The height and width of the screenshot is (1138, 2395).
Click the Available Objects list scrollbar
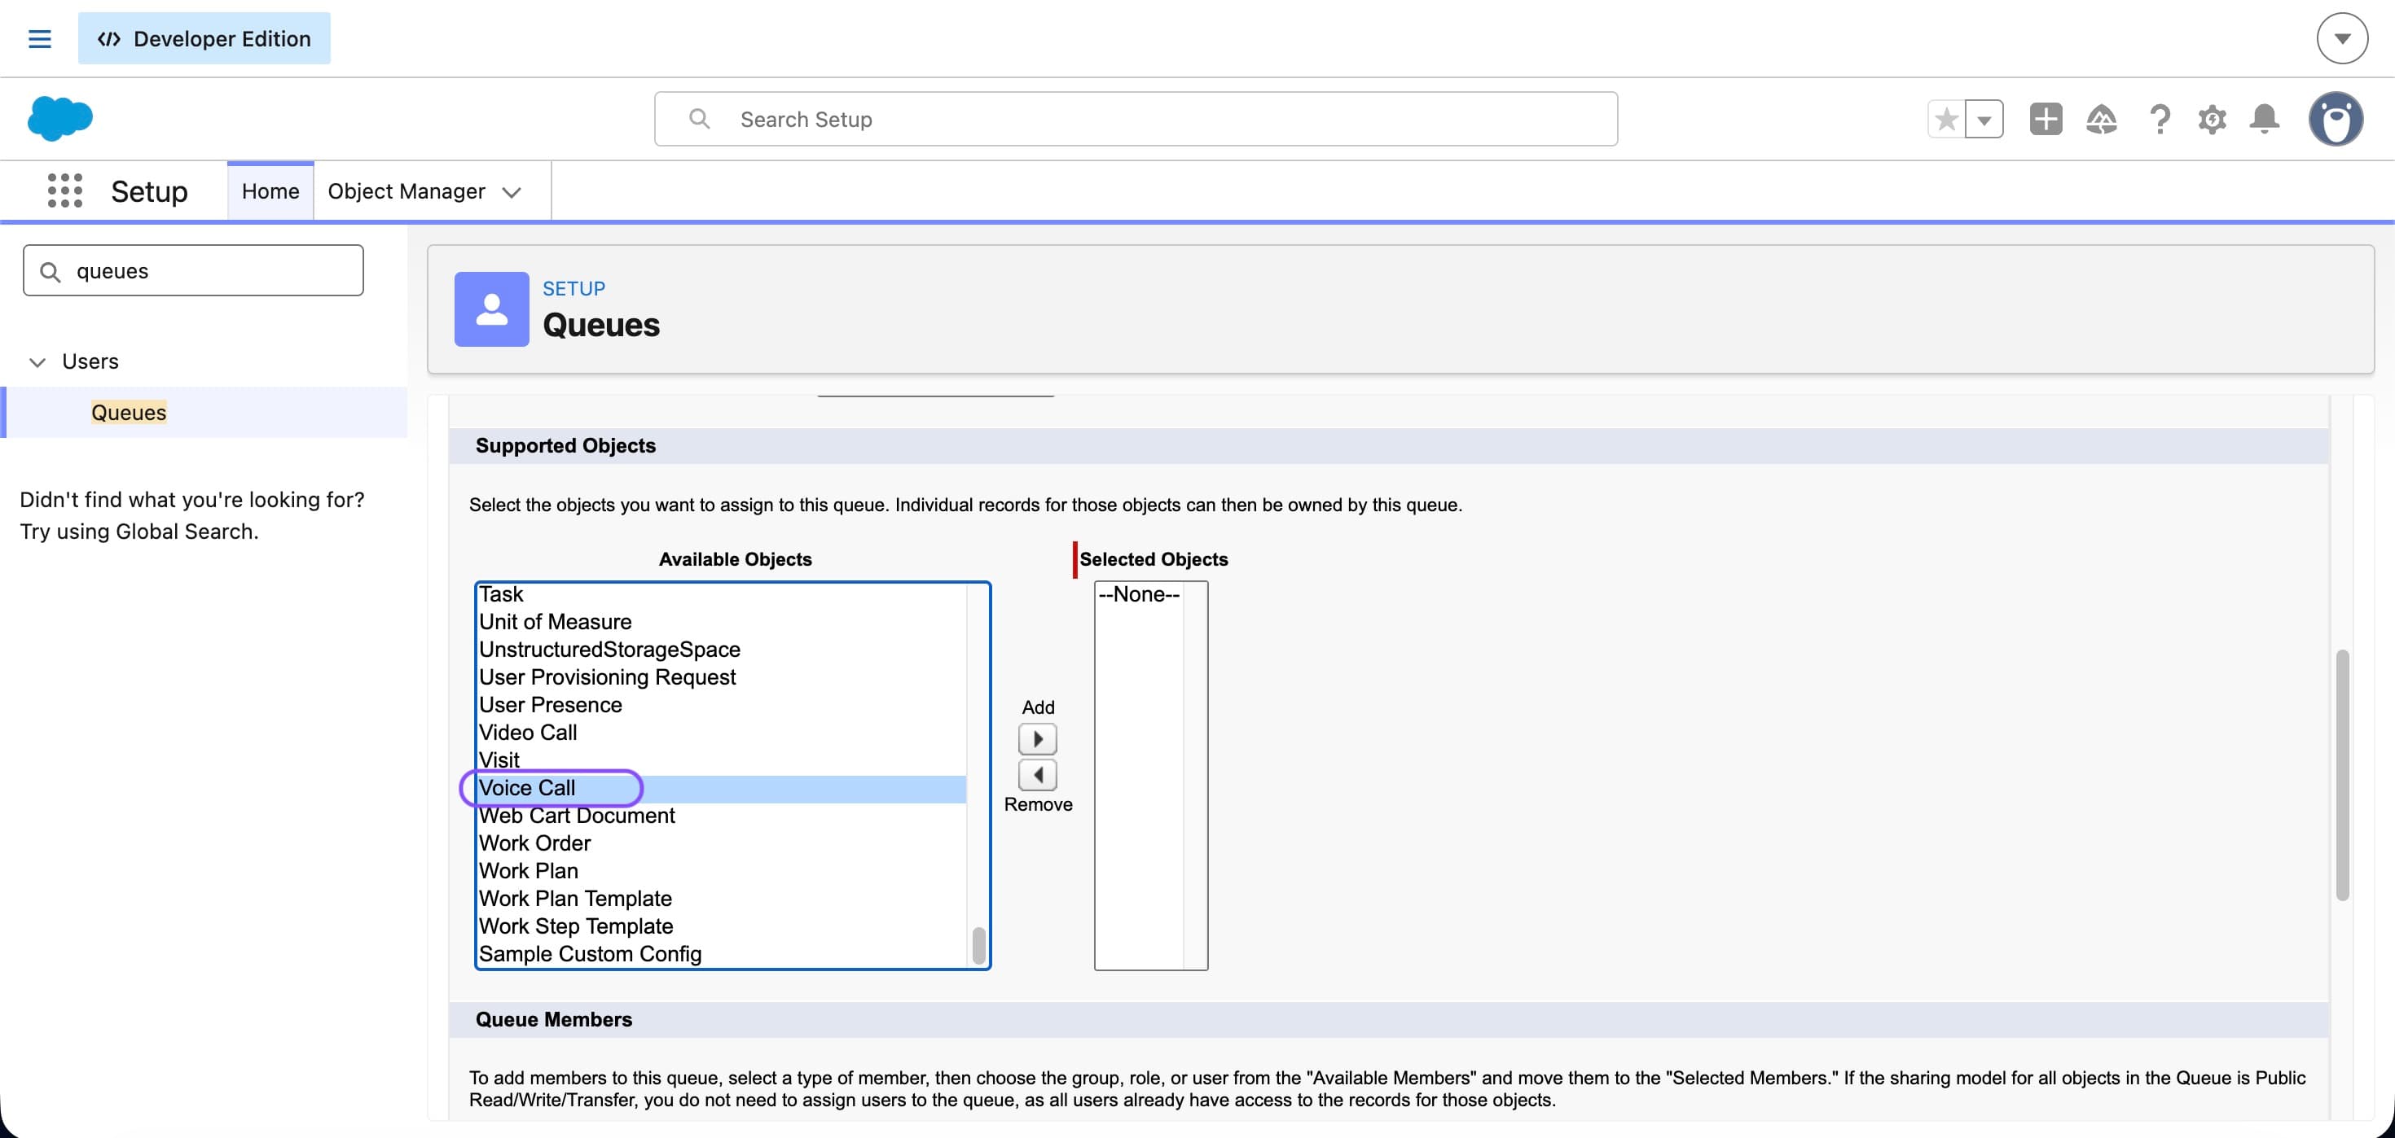pyautogui.click(x=978, y=946)
